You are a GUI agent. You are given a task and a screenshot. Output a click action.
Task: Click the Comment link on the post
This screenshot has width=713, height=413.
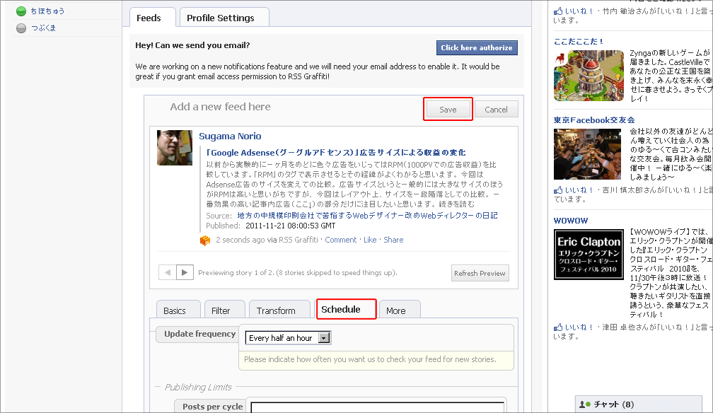(341, 240)
